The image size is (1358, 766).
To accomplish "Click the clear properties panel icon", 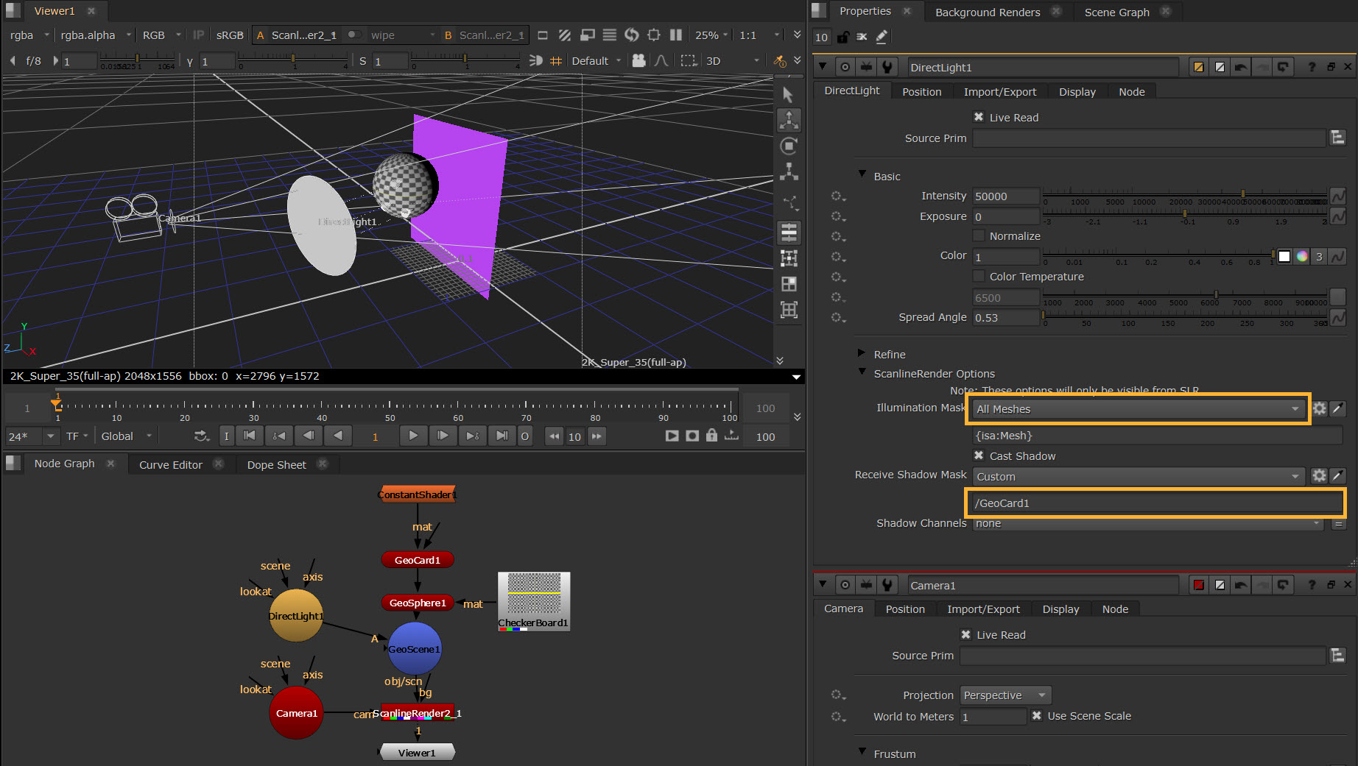I will (862, 37).
